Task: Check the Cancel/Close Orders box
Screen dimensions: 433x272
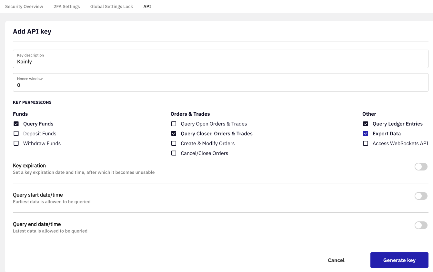Action: click(x=174, y=153)
